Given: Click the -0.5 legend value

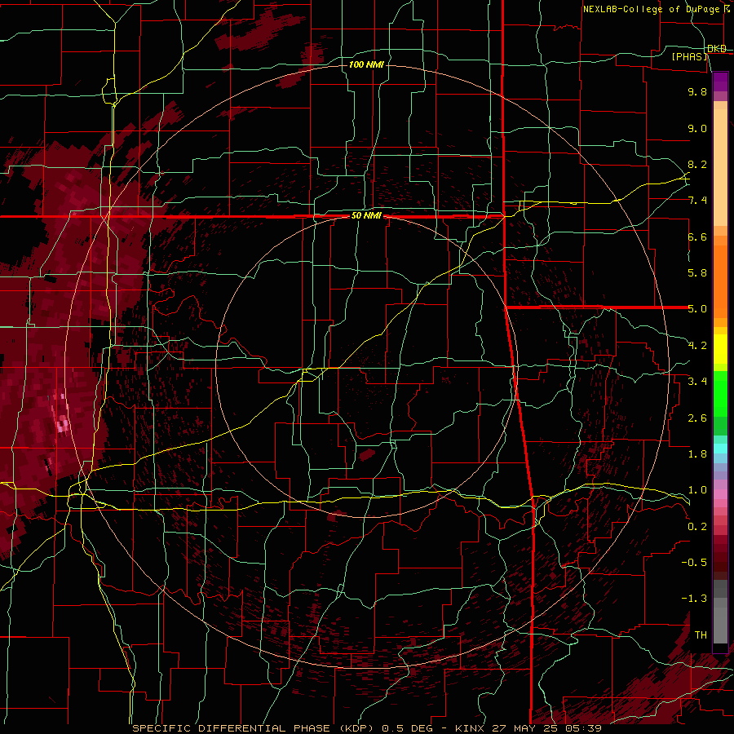Looking at the screenshot, I should (x=694, y=563).
